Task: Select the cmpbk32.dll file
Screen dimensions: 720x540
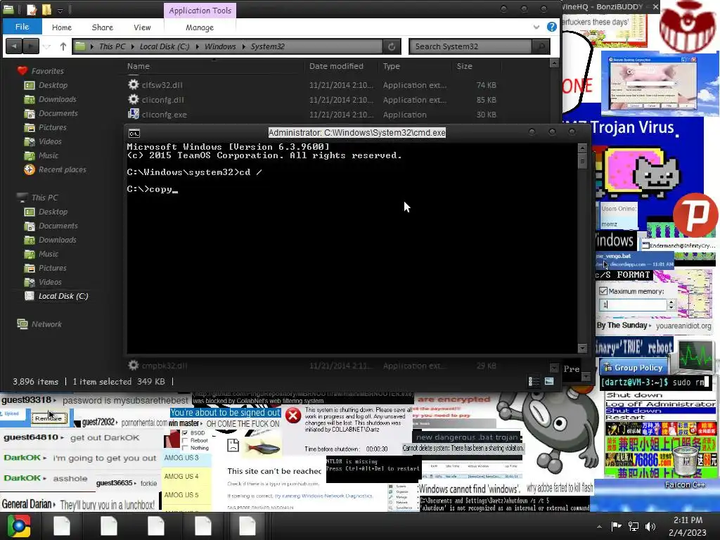Action: pos(164,366)
